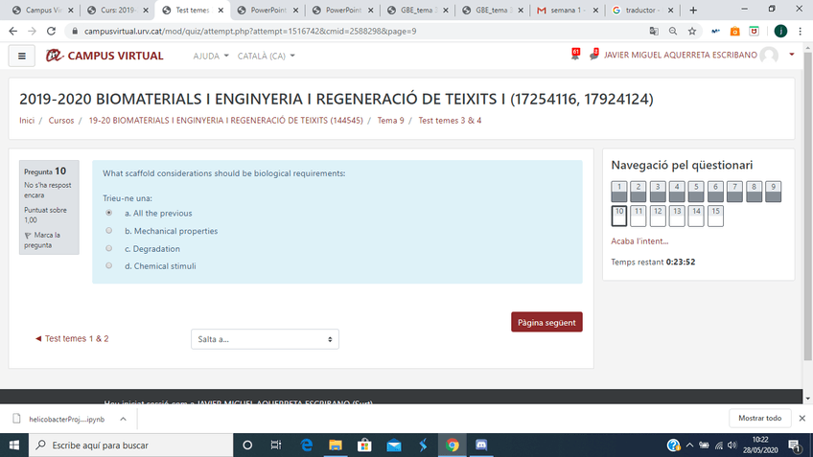
Task: Select answer b. Mechanical properties
Action: click(108, 231)
